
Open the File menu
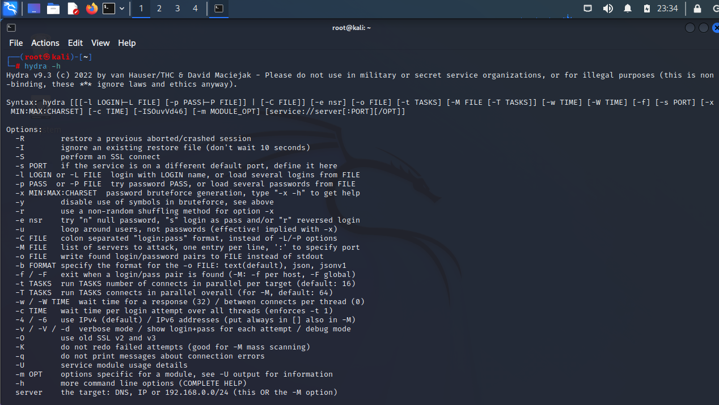tap(16, 43)
